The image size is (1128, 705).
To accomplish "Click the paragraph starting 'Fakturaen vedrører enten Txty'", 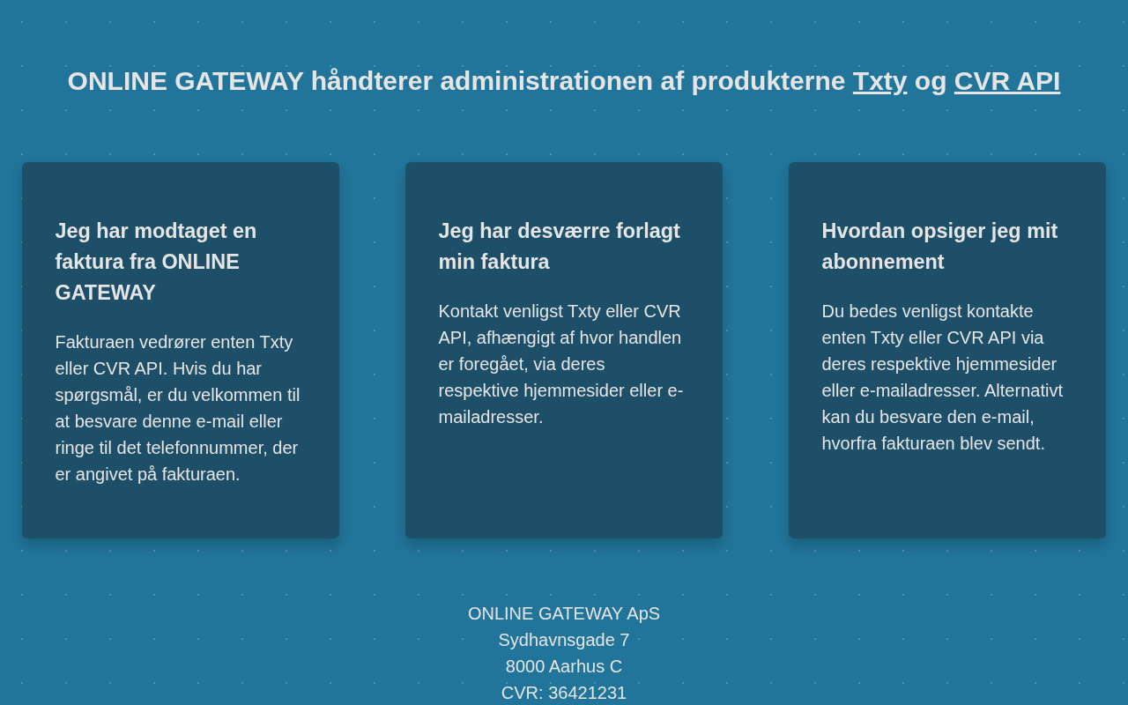I will (180, 408).
